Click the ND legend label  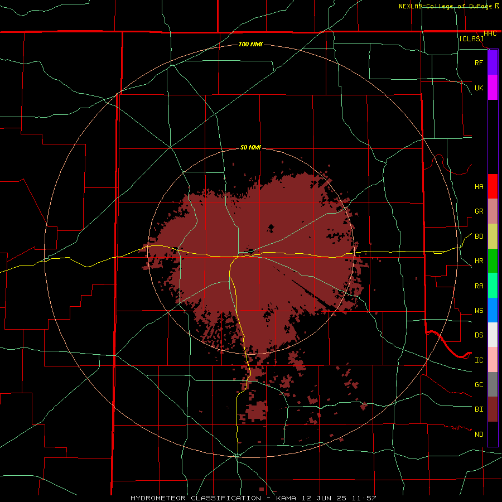(479, 435)
